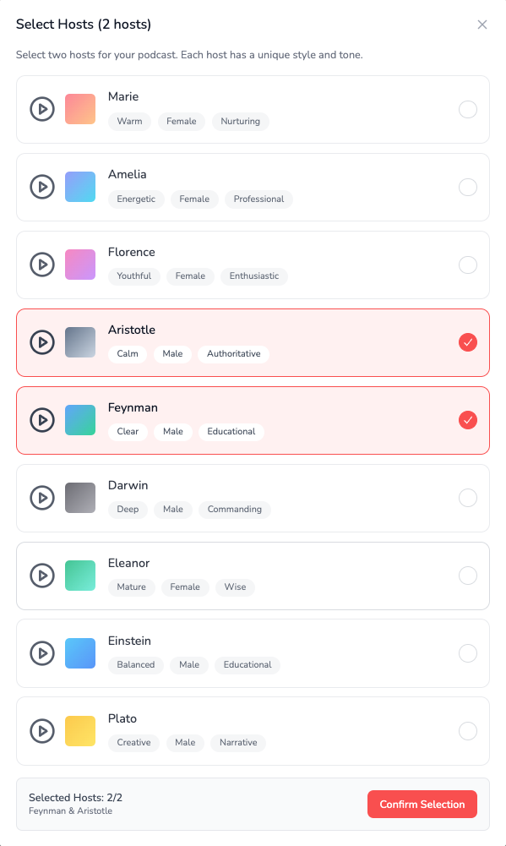Click Plato's yellow avatar square
This screenshot has width=506, height=846.
(80, 731)
